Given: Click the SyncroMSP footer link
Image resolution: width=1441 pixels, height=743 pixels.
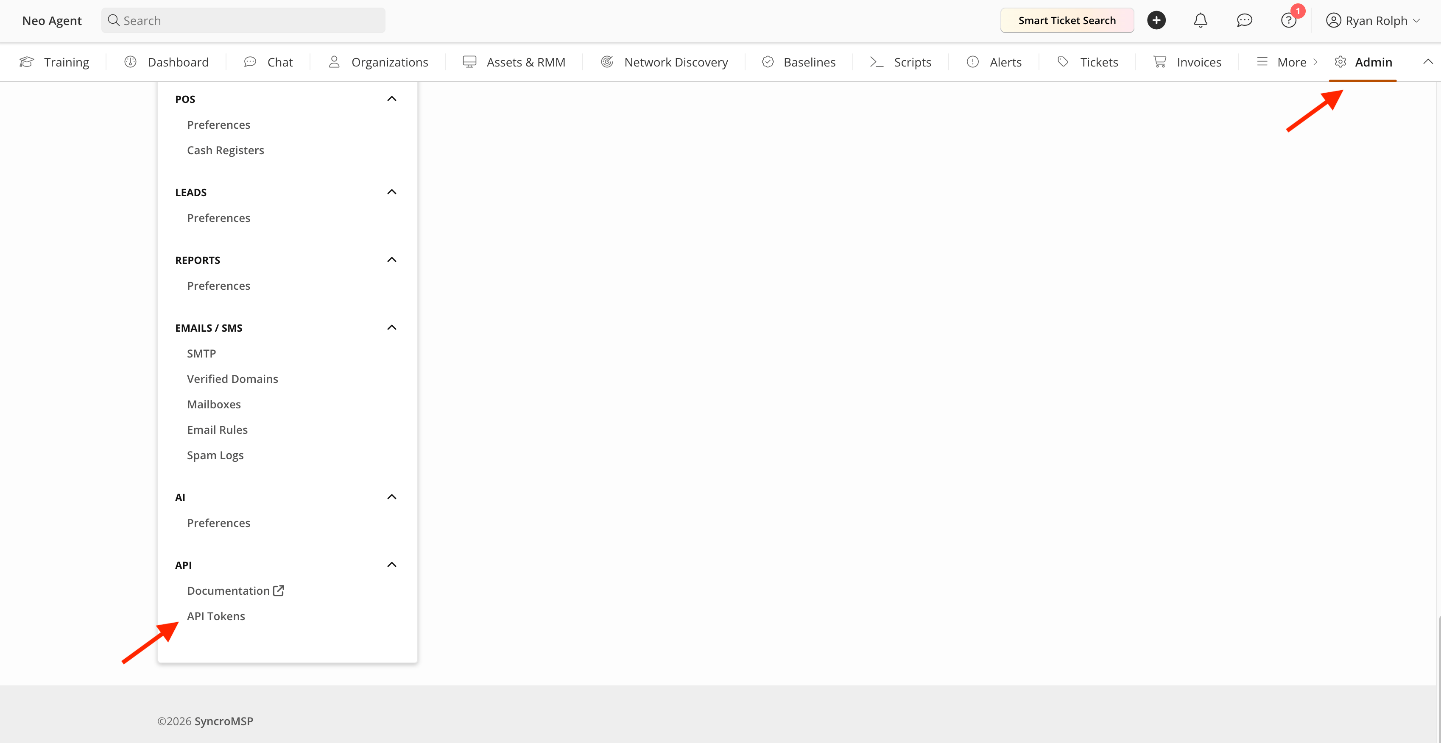Looking at the screenshot, I should tap(224, 721).
